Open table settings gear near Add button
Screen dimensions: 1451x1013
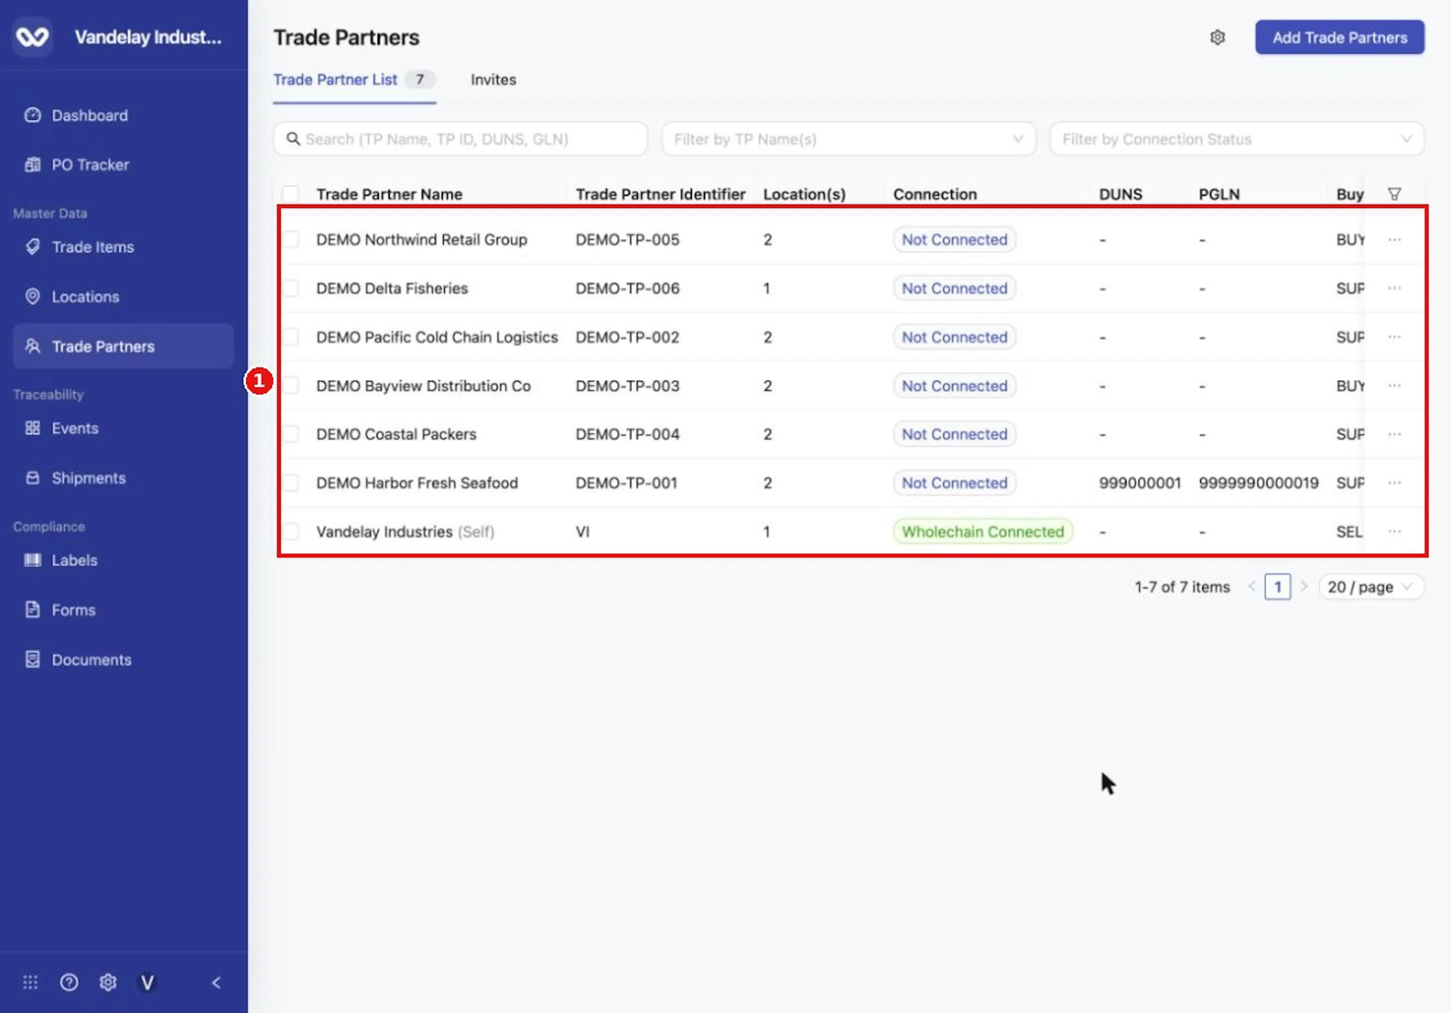click(x=1217, y=37)
